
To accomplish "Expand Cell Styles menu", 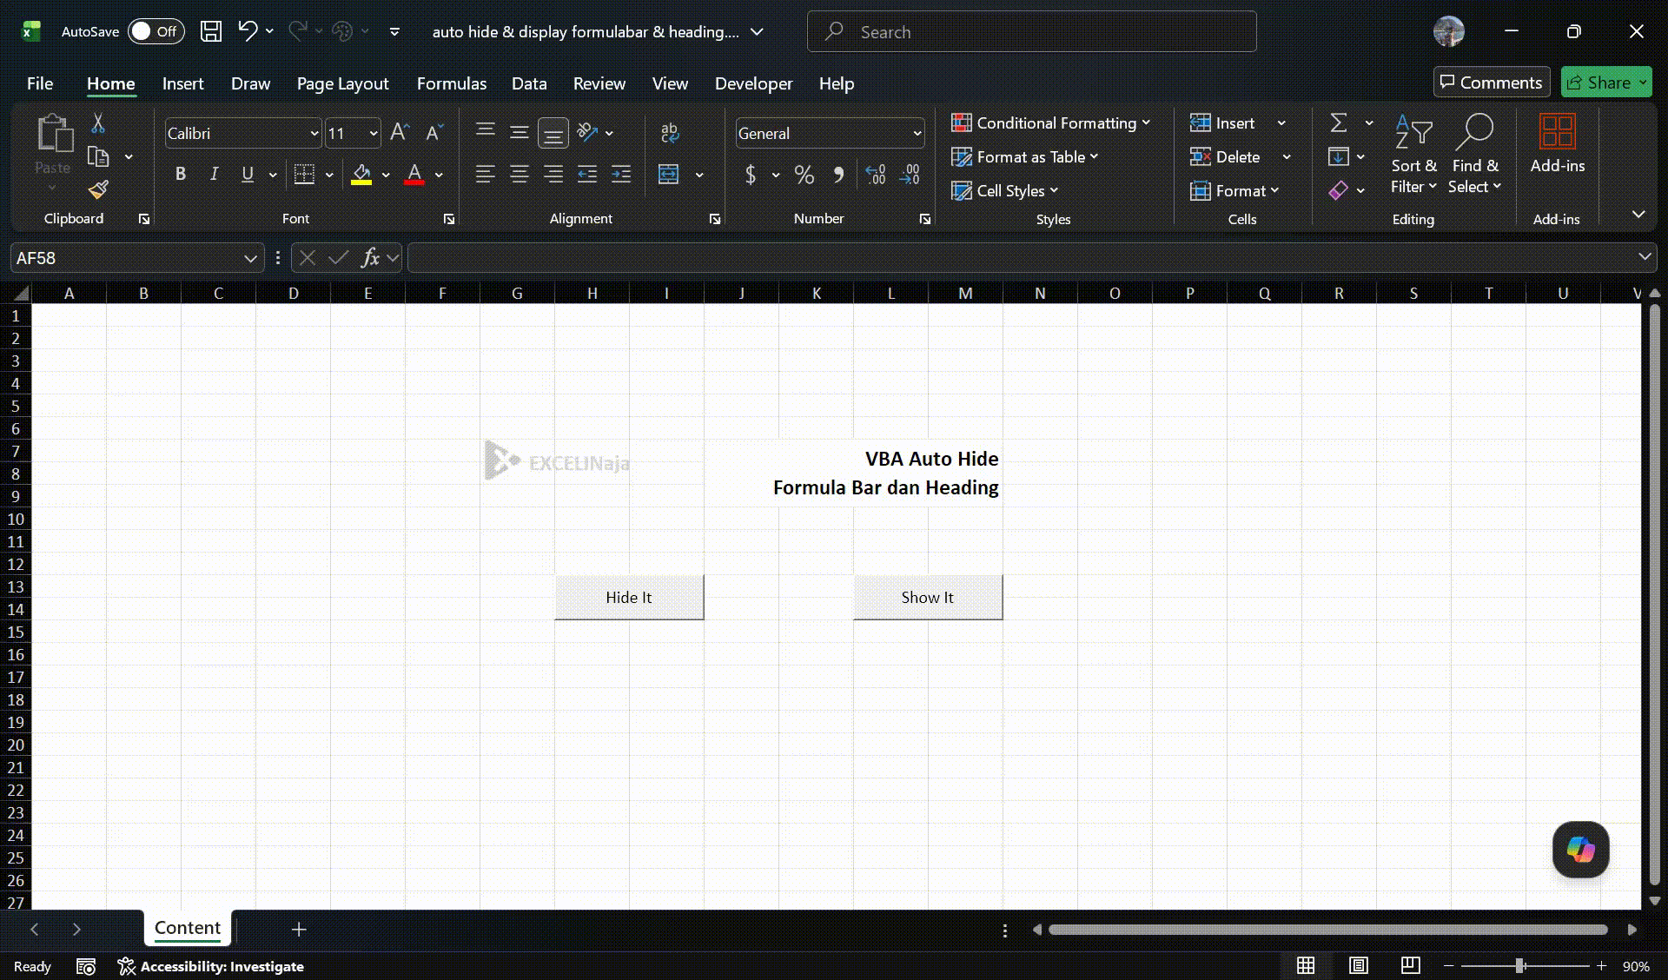I will (1005, 191).
